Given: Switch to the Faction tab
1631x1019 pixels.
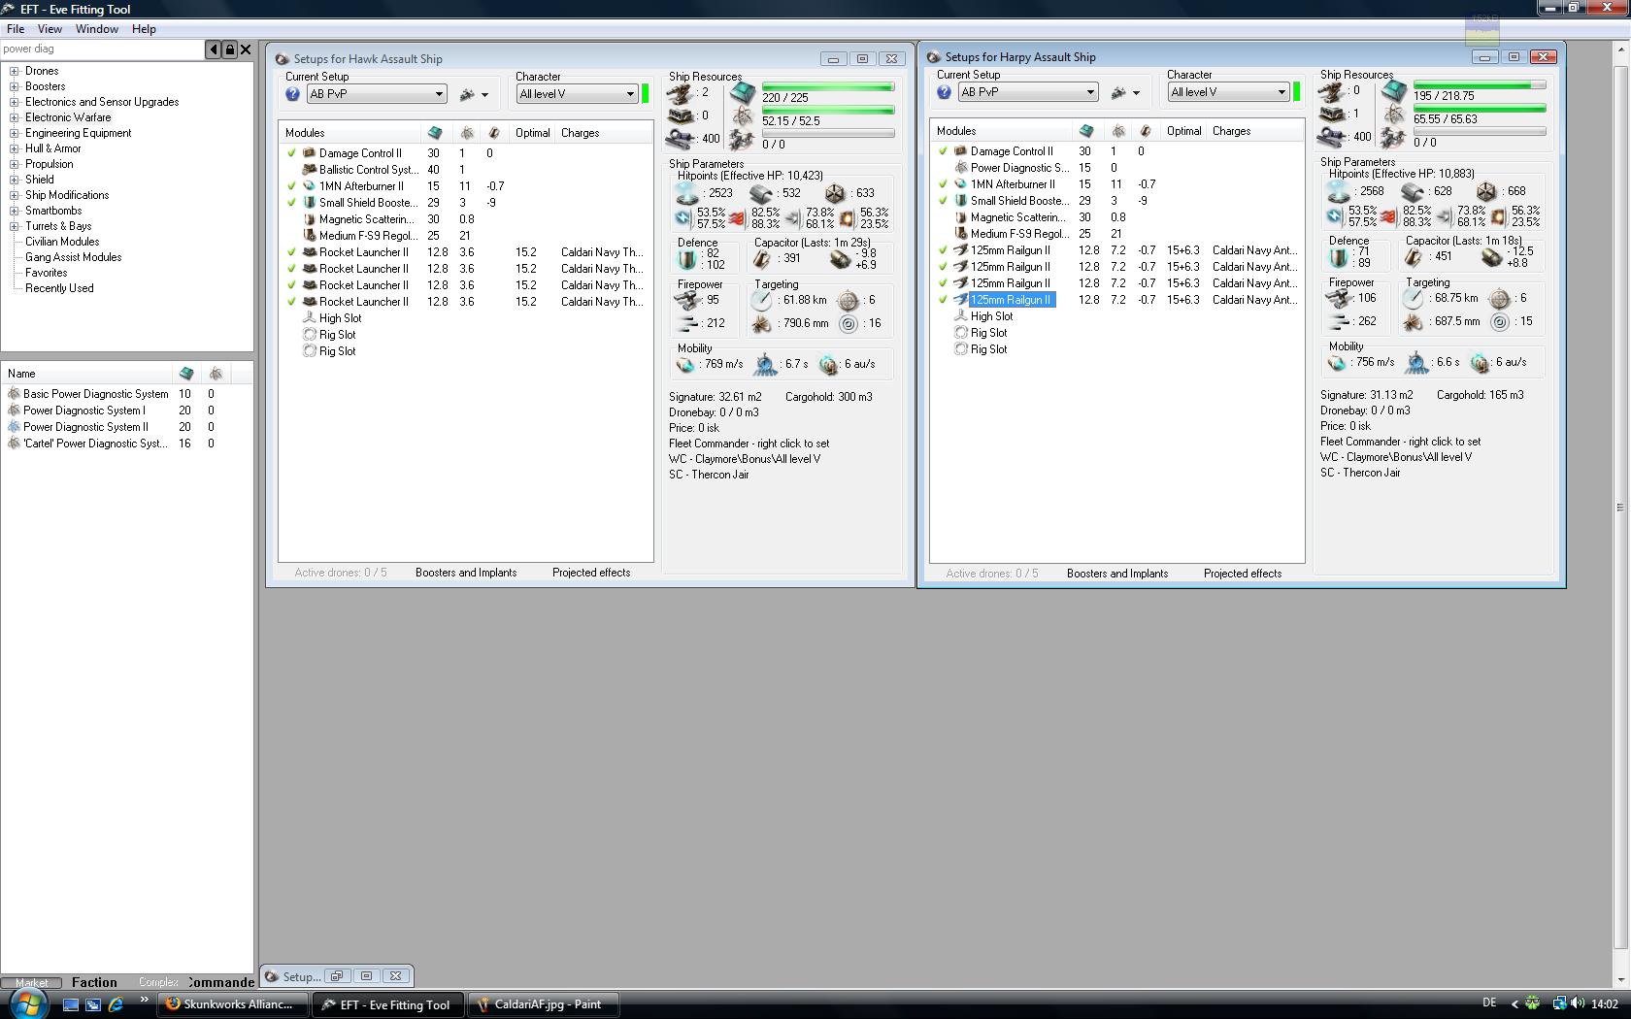Looking at the screenshot, I should click(94, 982).
